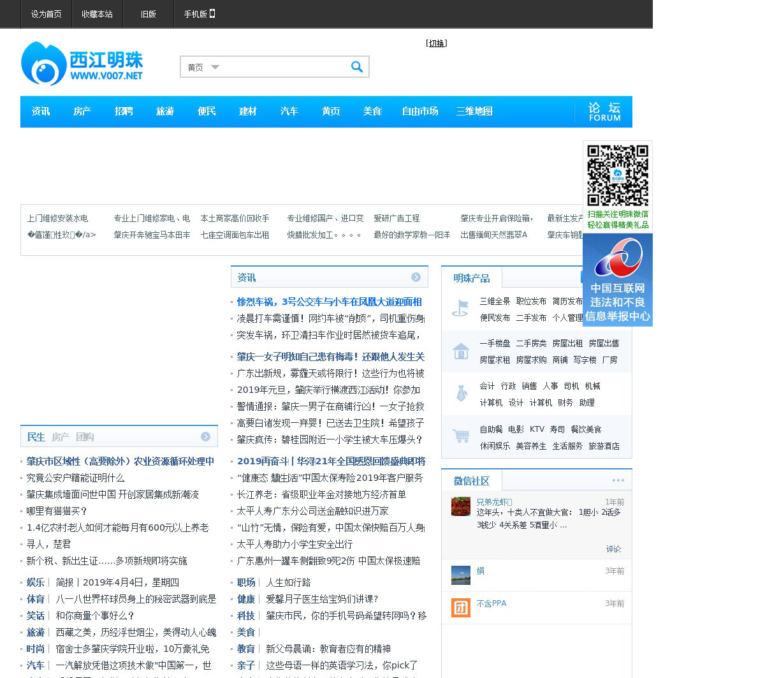765x678 pixels.
Task: Open the 微信社区 more options dots
Action: coord(618,480)
